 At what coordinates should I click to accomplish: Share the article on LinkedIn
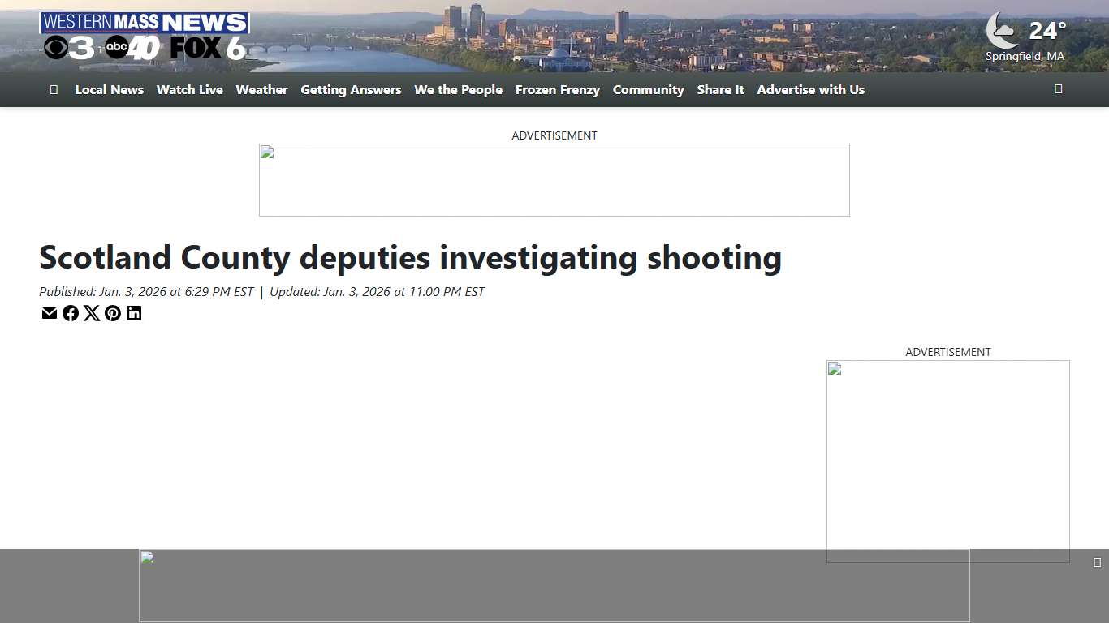coord(134,313)
